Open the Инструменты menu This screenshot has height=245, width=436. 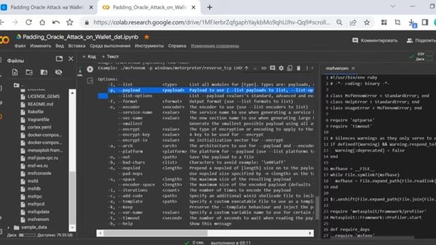tap(149, 46)
